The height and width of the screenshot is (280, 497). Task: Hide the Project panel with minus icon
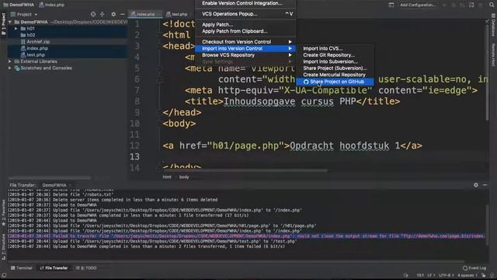123,14
